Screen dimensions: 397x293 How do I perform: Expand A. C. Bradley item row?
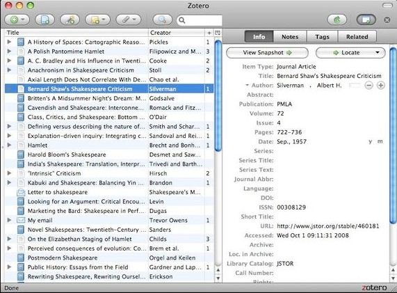pos(9,61)
